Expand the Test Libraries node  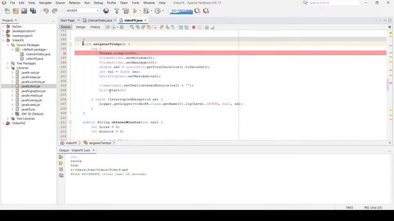click(8, 118)
